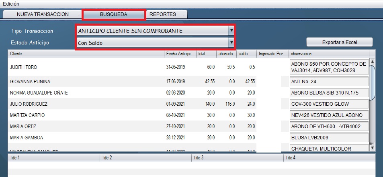Image resolution: width=383 pixels, height=177 pixels.
Task: Click the observacion field reading ANT No. 24
Action: [x=328, y=82]
